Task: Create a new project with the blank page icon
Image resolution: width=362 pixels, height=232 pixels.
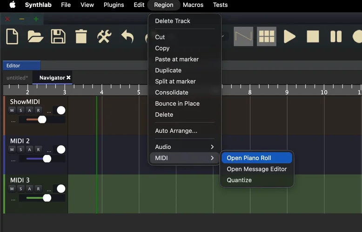Action: (12, 36)
